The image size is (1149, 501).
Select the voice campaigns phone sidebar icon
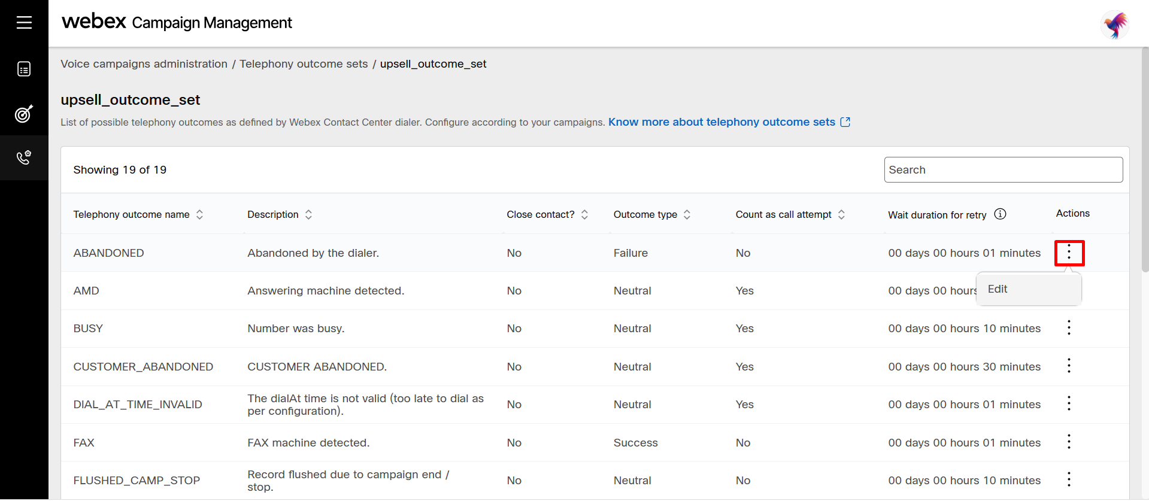[x=24, y=157]
